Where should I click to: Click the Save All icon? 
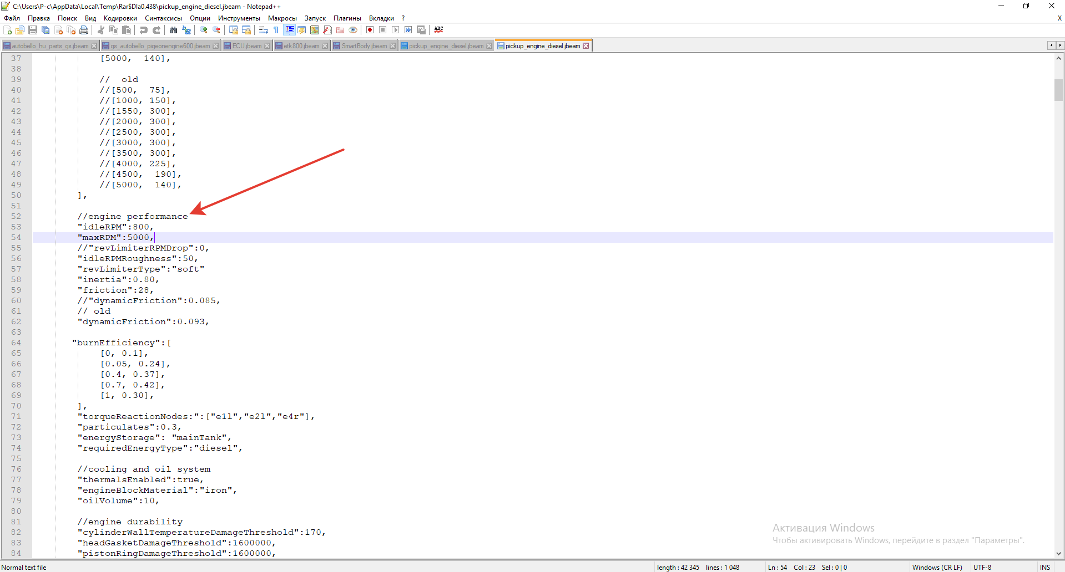46,30
